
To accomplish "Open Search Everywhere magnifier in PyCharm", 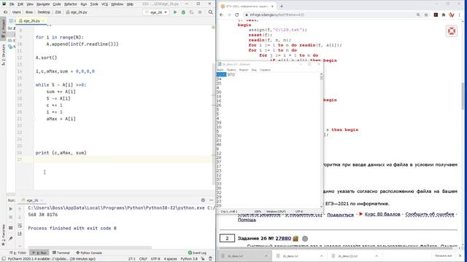I will [211, 12].
